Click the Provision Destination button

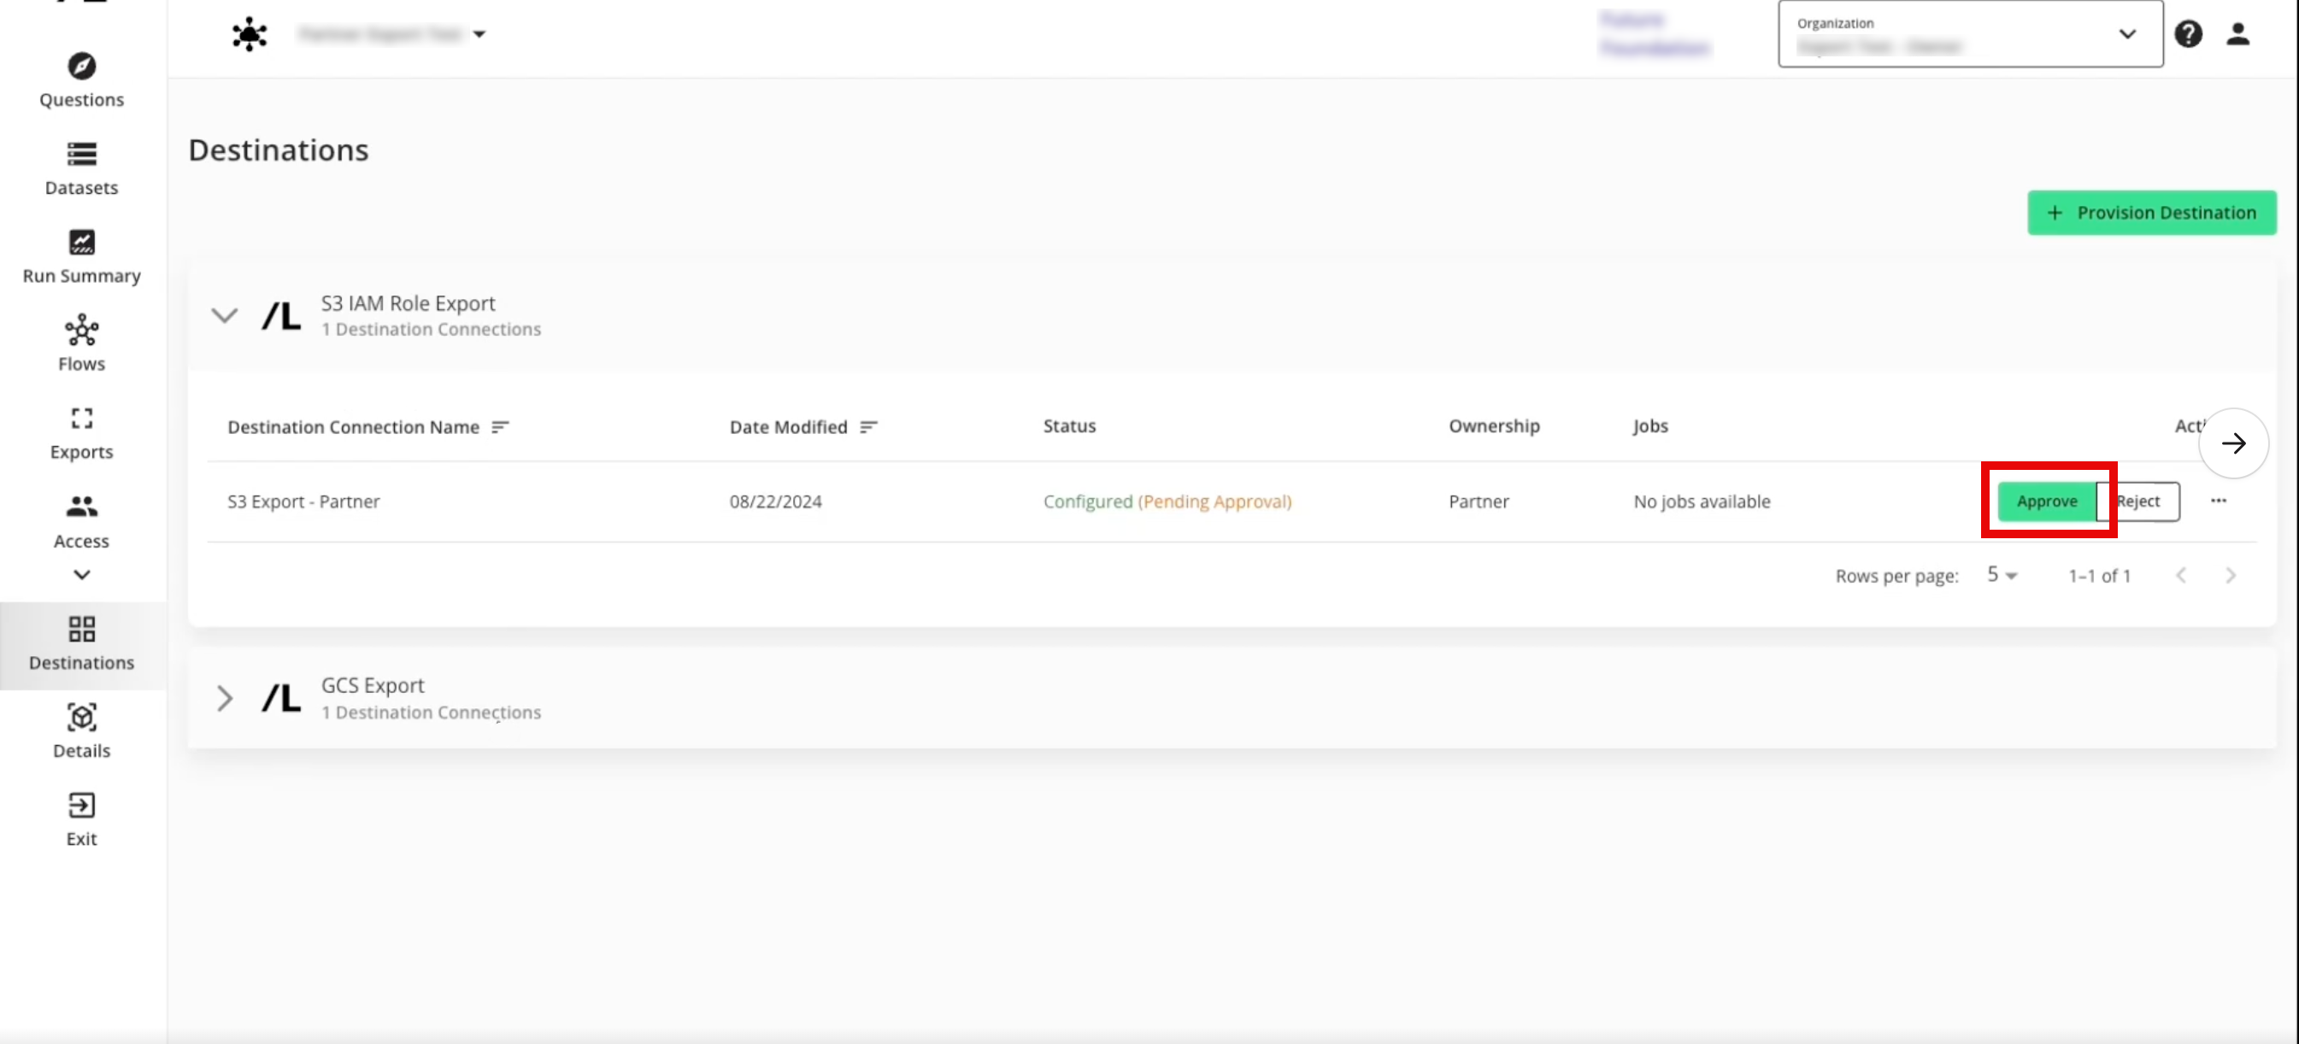click(2151, 213)
